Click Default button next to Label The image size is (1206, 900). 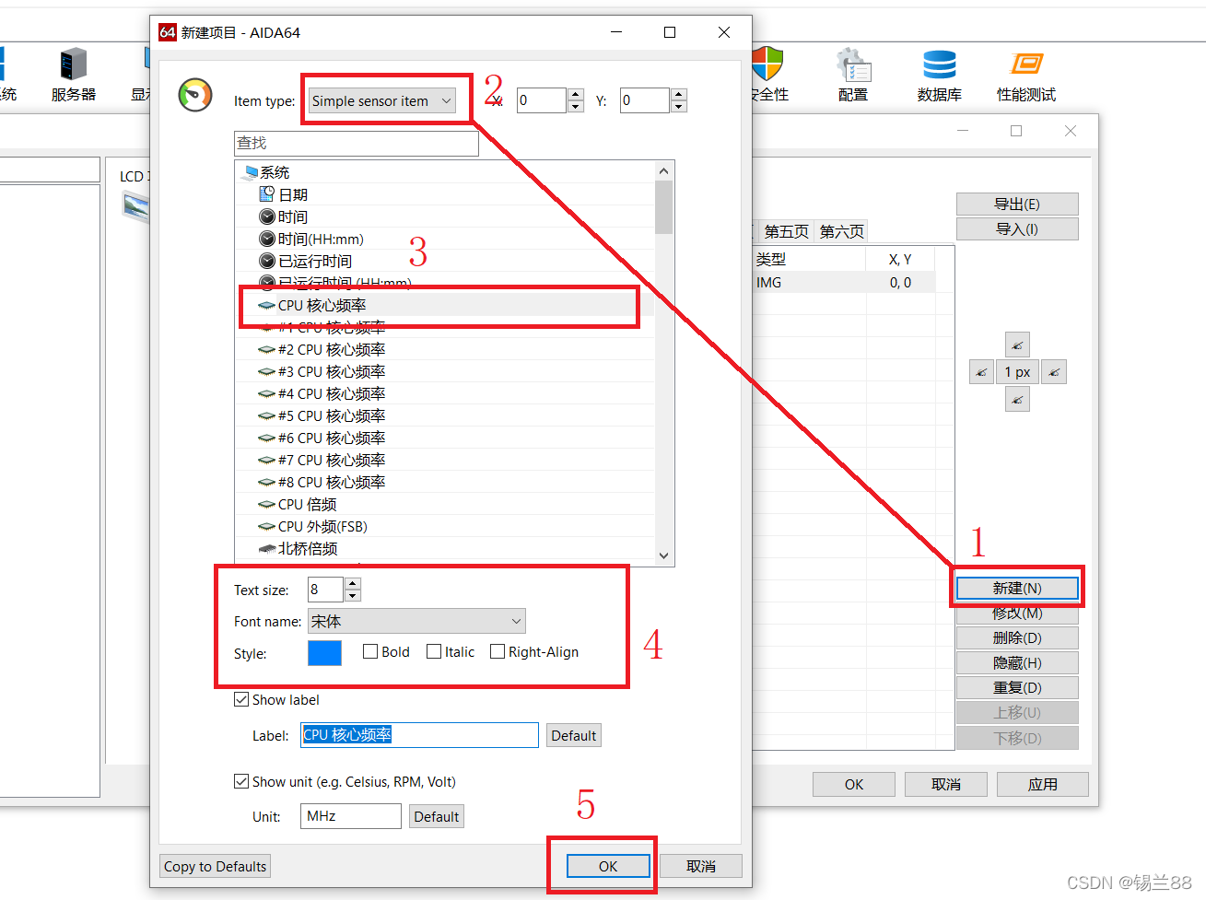(574, 735)
